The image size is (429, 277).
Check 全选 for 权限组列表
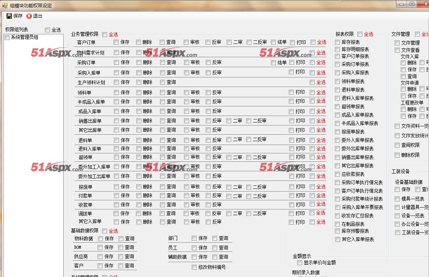[x=47, y=30]
